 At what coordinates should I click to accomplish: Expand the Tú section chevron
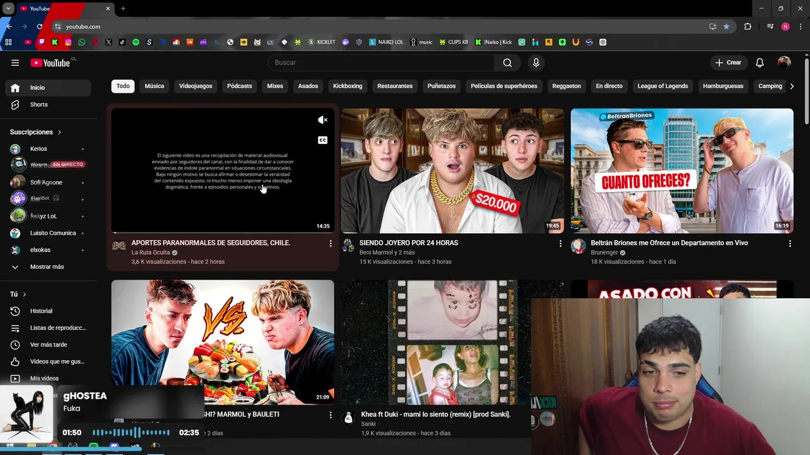point(25,294)
